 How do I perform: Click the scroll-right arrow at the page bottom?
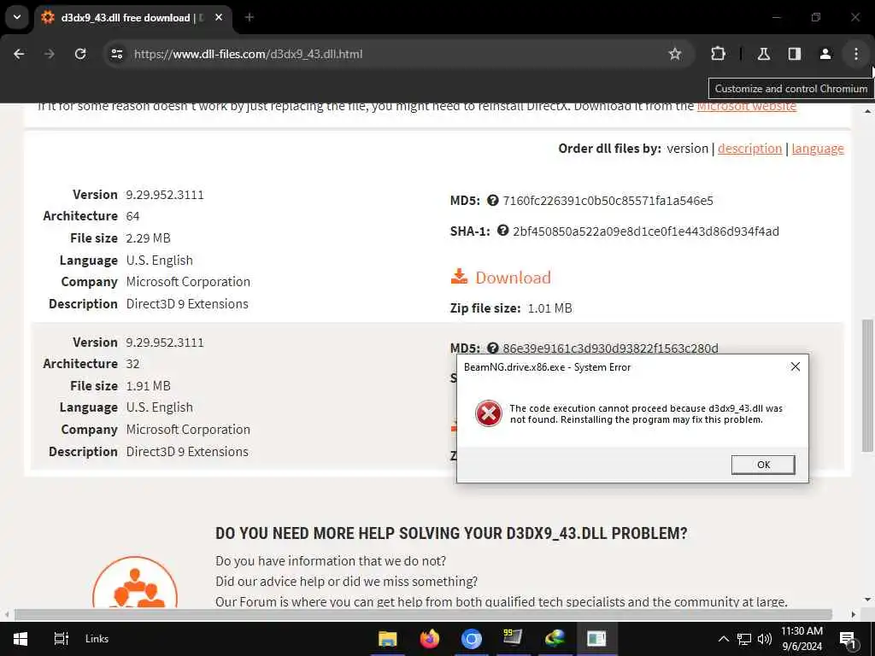pyautogui.click(x=854, y=614)
